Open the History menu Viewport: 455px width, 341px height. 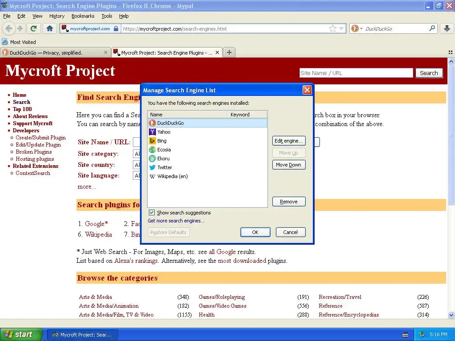click(x=56, y=16)
